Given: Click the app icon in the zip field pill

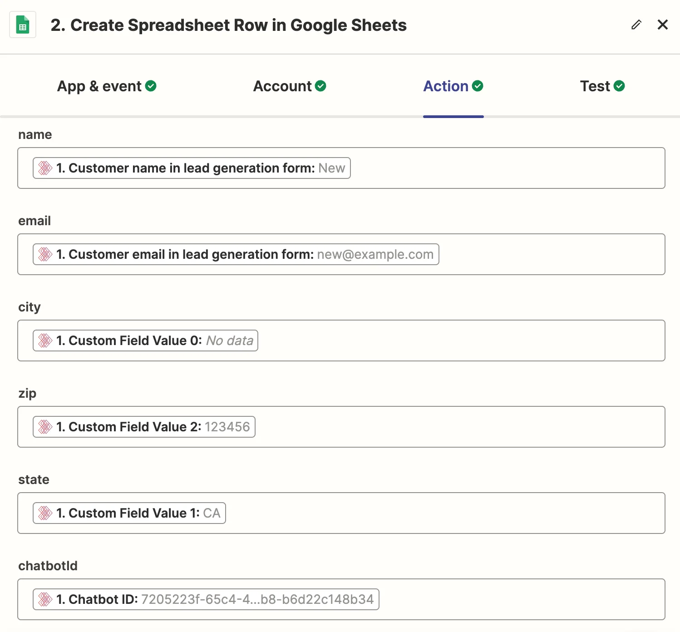Looking at the screenshot, I should [45, 427].
